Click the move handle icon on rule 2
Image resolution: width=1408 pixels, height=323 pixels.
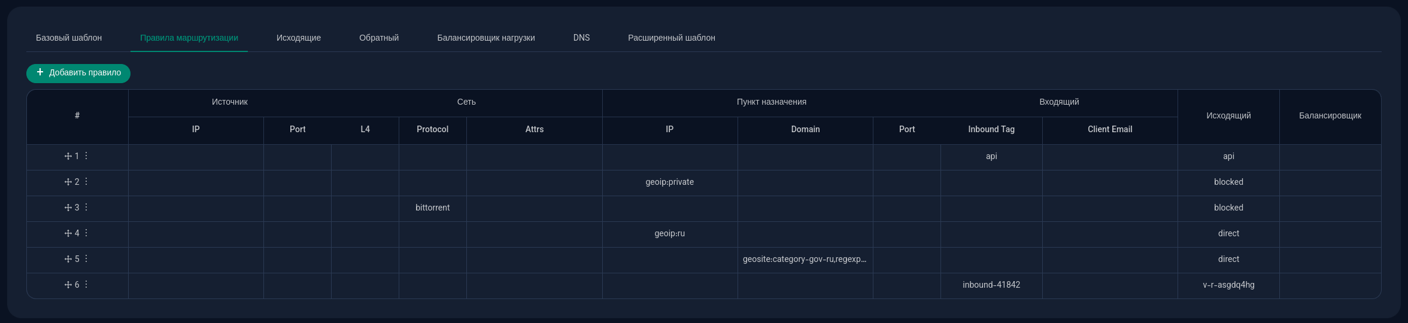[x=68, y=182]
